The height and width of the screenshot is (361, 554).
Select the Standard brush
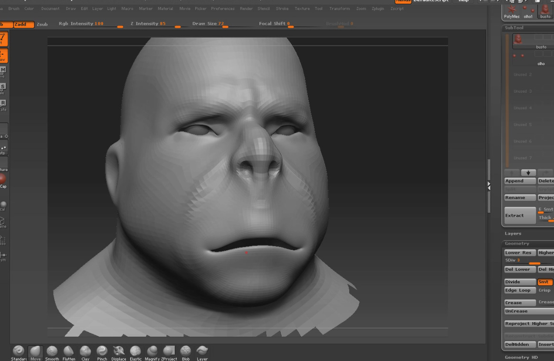click(x=19, y=352)
